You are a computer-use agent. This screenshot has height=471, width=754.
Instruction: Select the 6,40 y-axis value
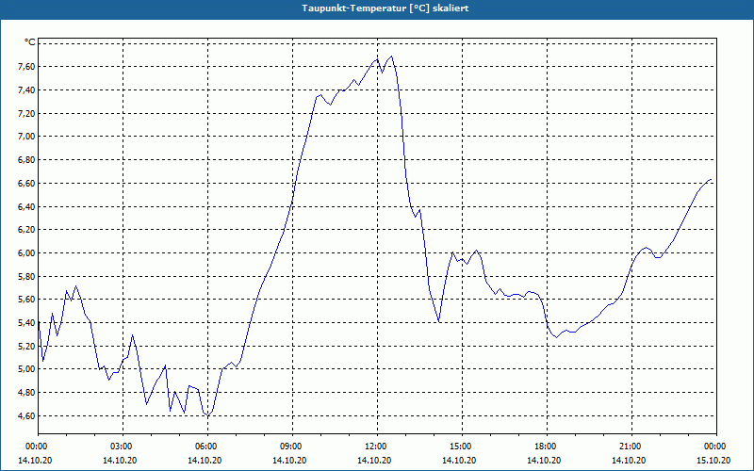(x=26, y=206)
